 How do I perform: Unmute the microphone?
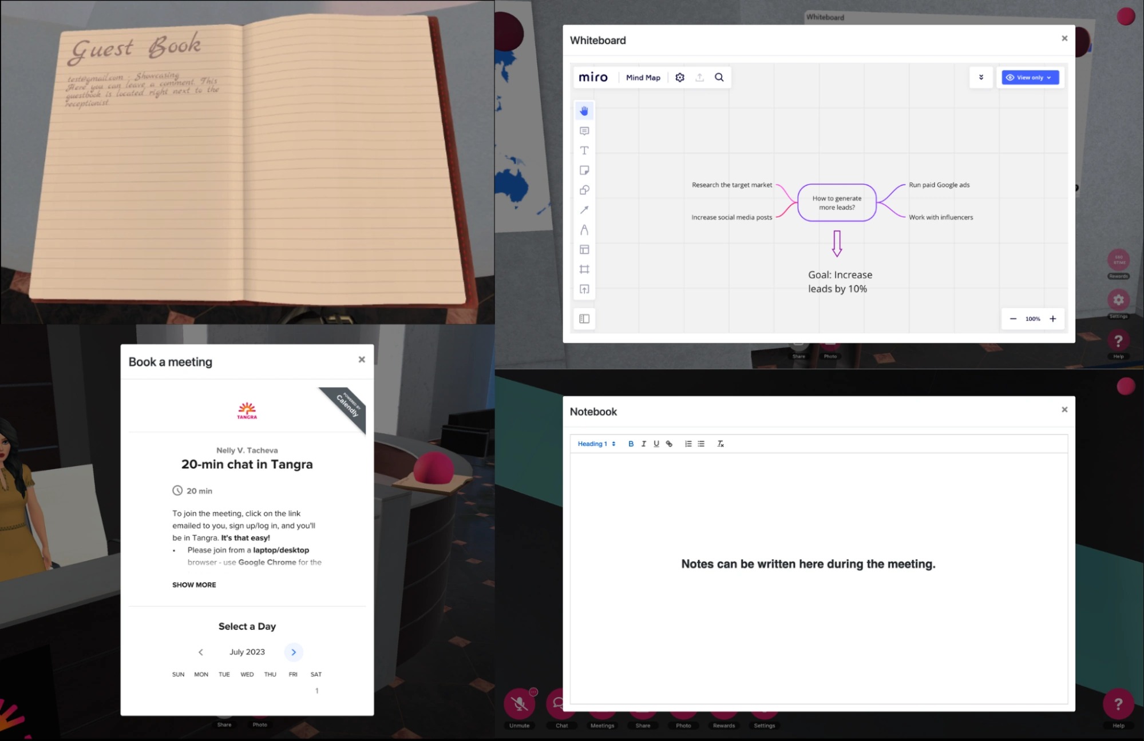point(519,704)
